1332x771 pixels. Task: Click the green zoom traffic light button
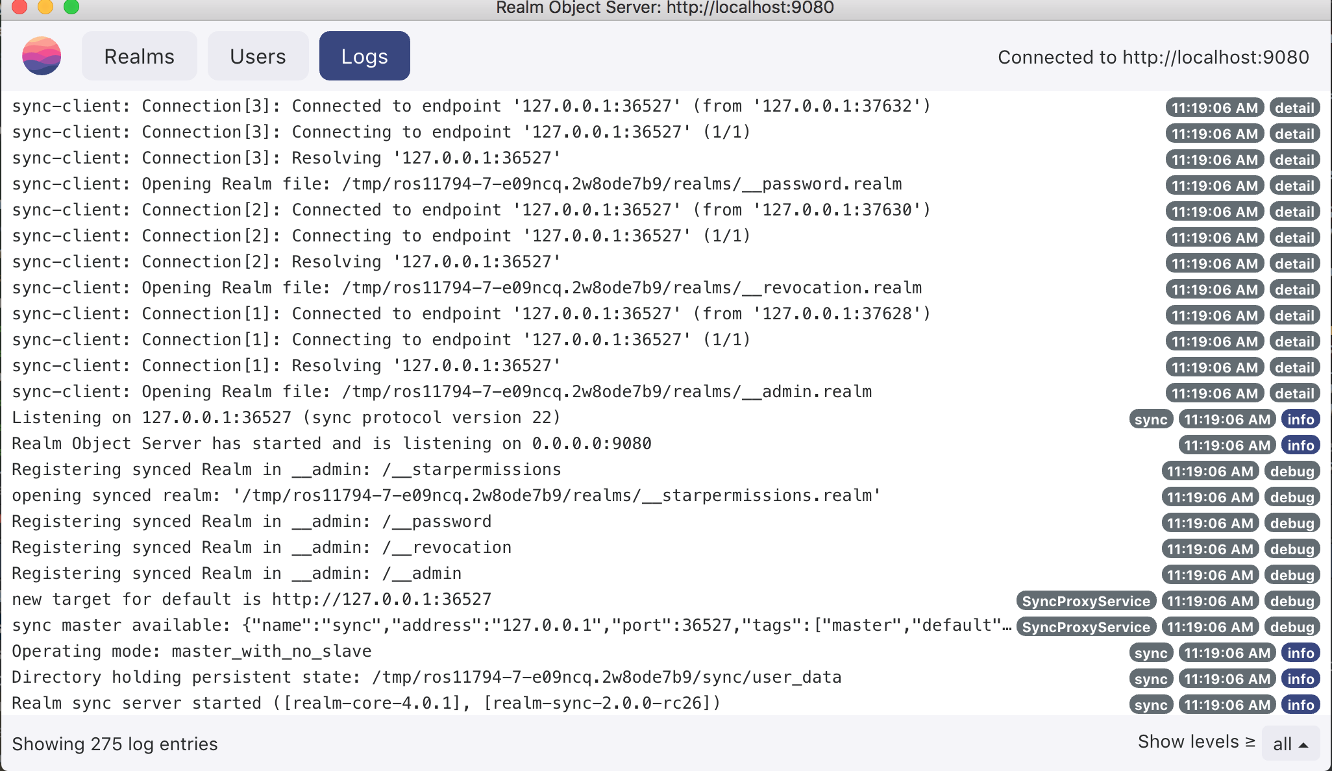point(70,8)
